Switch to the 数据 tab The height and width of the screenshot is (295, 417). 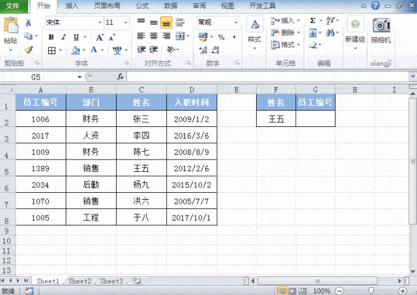171,6
